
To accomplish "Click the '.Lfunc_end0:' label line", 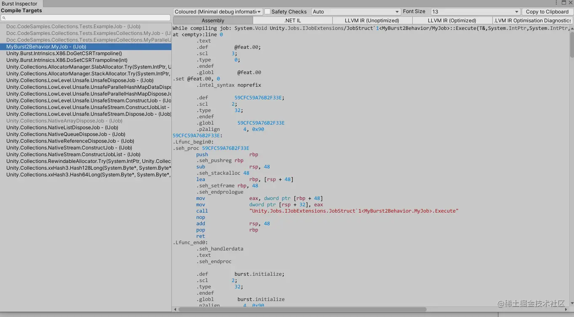I will [x=190, y=242].
